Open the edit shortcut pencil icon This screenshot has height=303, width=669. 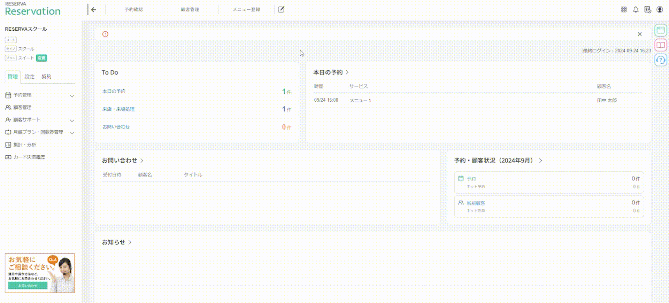coord(281,10)
